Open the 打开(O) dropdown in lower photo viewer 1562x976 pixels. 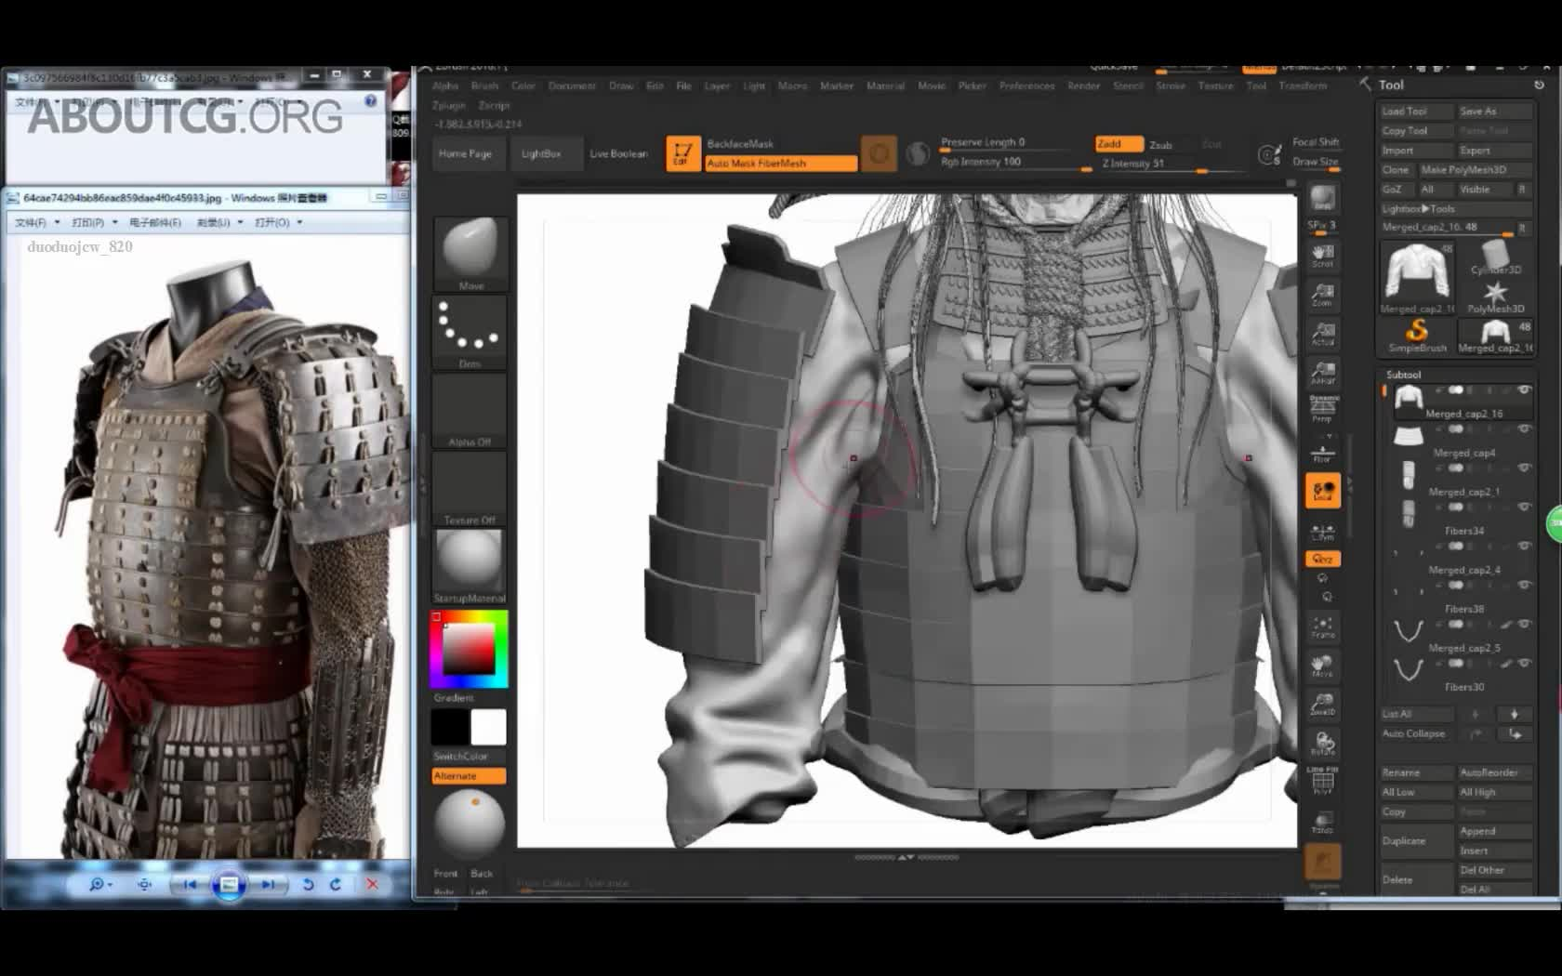click(278, 222)
